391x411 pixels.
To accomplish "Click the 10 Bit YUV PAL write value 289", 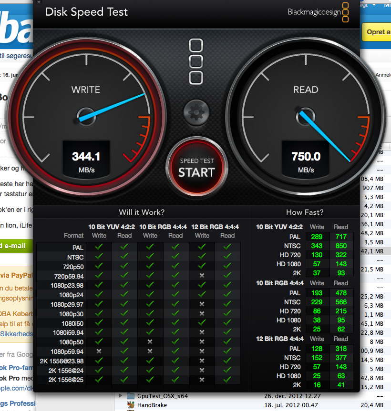I will [x=317, y=237].
